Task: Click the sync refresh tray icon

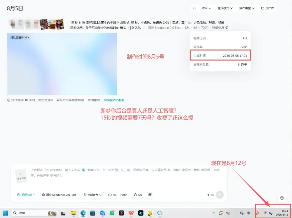Action: (x=221, y=213)
